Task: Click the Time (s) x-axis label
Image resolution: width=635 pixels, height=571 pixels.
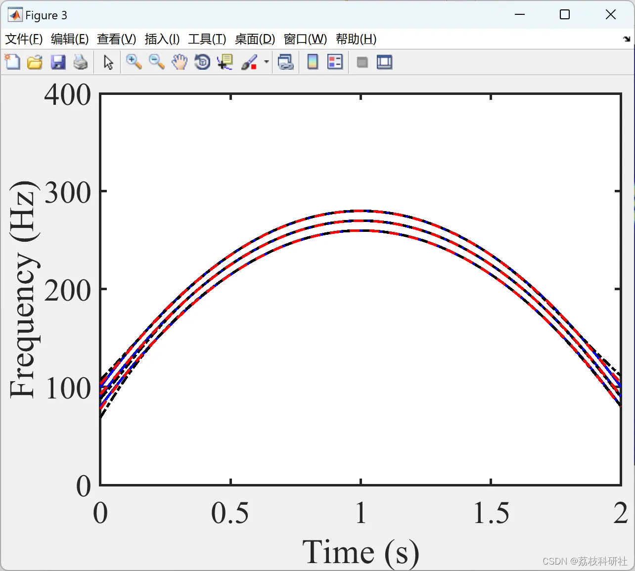Action: point(361,552)
